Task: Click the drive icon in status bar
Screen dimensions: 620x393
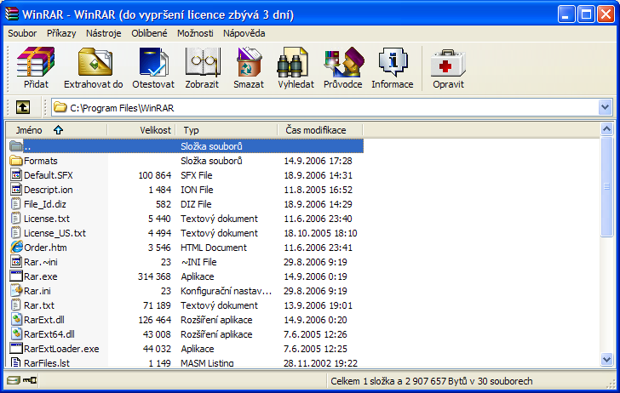Action: (13, 380)
